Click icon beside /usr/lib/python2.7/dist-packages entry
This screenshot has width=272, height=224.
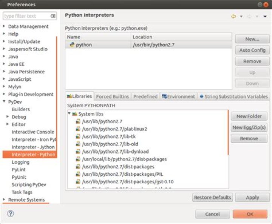tap(78, 167)
